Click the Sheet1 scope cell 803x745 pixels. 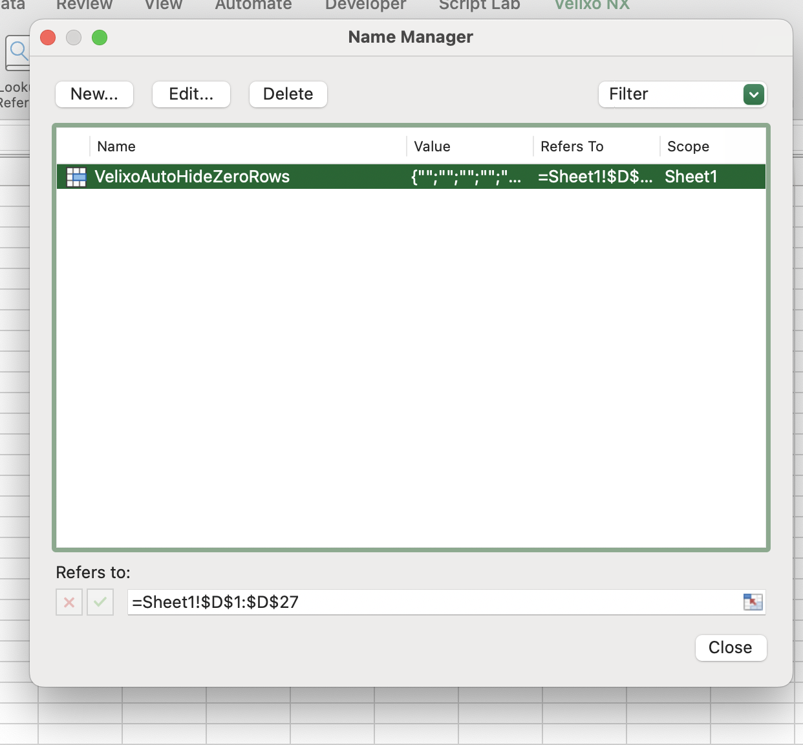691,177
